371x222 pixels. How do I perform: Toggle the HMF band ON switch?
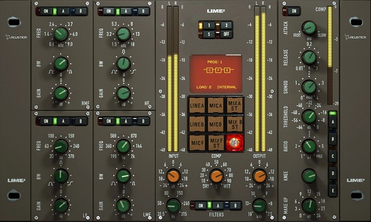pos(46,11)
